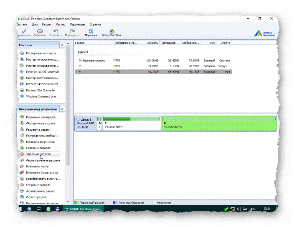Sort by the Использов... column header
Image resolution: width=294 pixels, height=227 pixels.
coord(170,43)
